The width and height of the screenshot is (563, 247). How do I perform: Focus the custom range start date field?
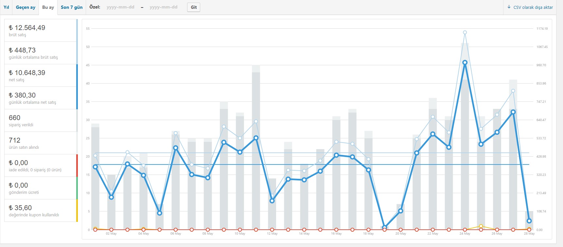121,7
